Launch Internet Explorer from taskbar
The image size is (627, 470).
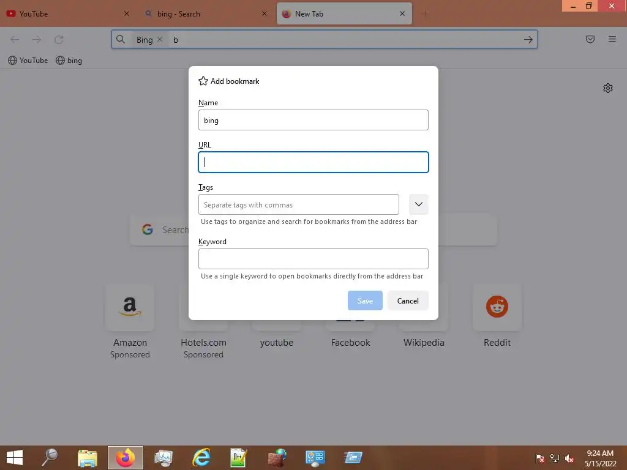(201, 458)
